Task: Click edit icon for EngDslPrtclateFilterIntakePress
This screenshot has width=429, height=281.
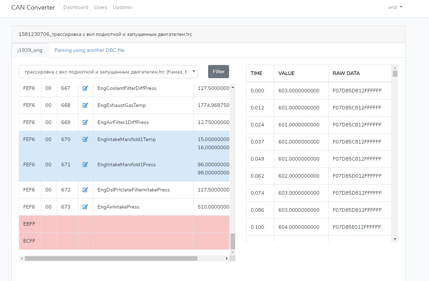Action: pos(85,190)
